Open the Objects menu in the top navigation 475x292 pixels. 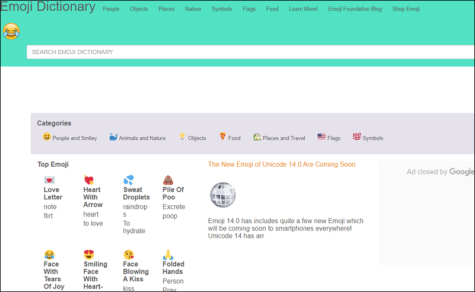pyautogui.click(x=139, y=9)
